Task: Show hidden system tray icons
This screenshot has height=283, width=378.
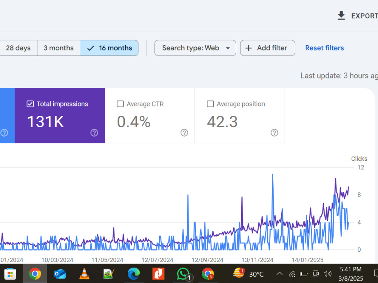Action: coord(279,274)
